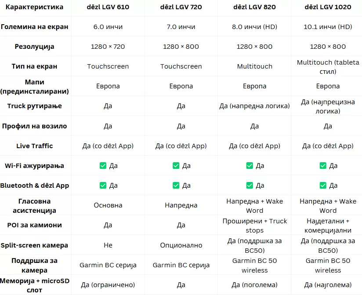Click the green checkmark for LGV 610 Wi-Fi ажурирања
Viewport: 362px width, 295px height.
103,166
